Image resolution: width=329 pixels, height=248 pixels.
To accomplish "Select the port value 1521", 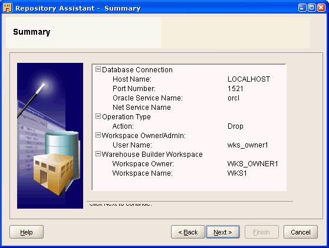I will click(x=235, y=89).
